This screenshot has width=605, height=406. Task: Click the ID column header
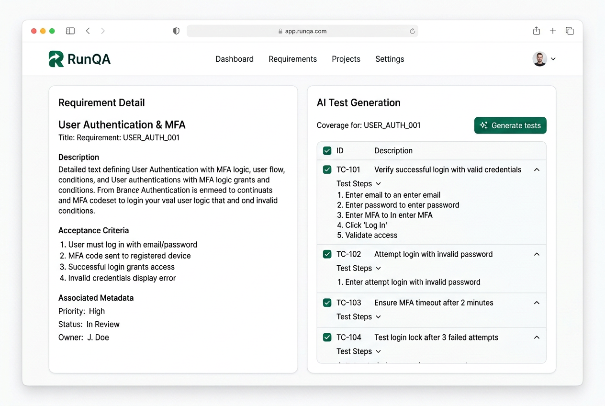point(340,151)
